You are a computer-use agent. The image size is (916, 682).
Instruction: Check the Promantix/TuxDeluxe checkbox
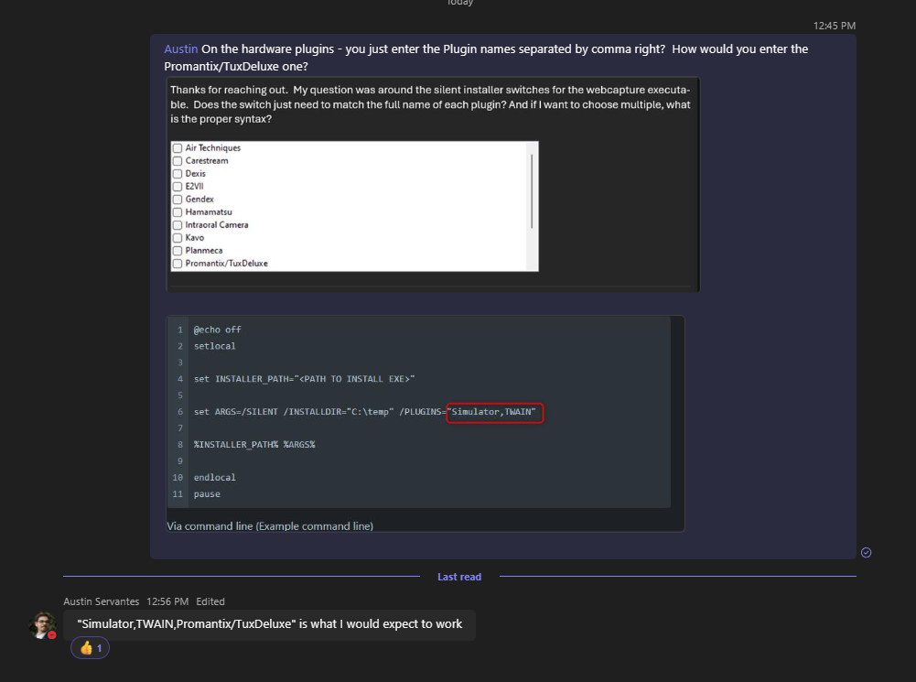click(178, 264)
